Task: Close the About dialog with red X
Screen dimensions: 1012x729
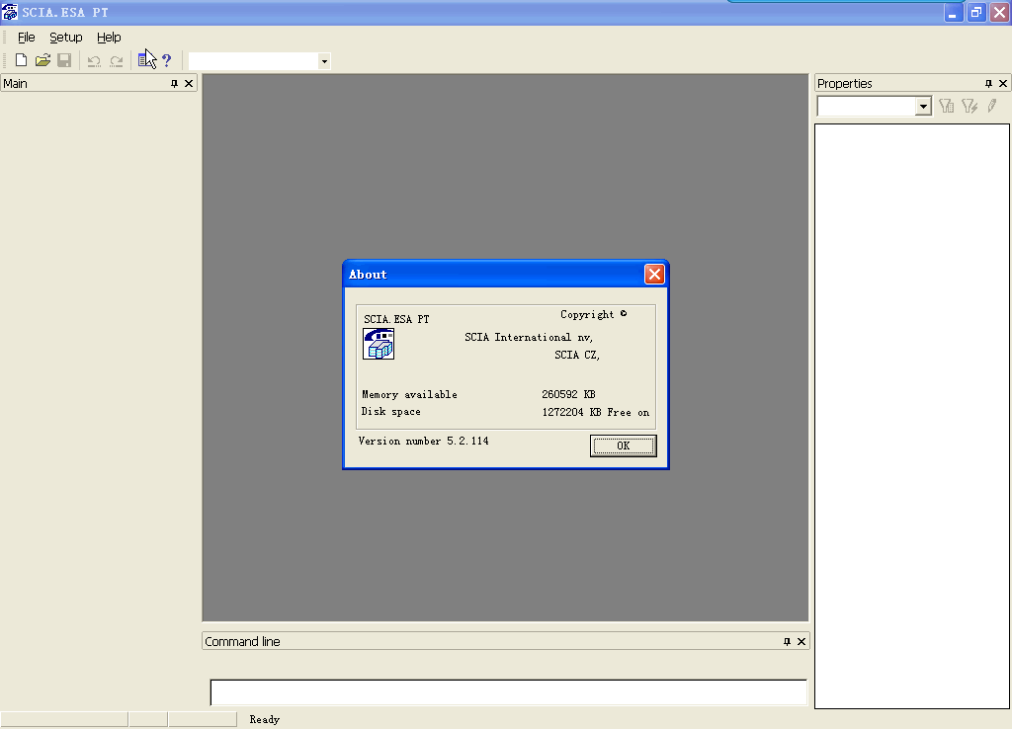Action: [654, 275]
